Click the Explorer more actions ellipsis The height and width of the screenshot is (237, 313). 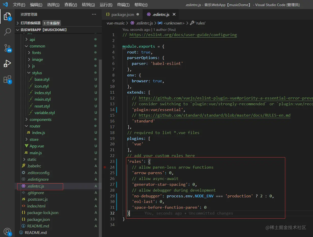pos(94,14)
